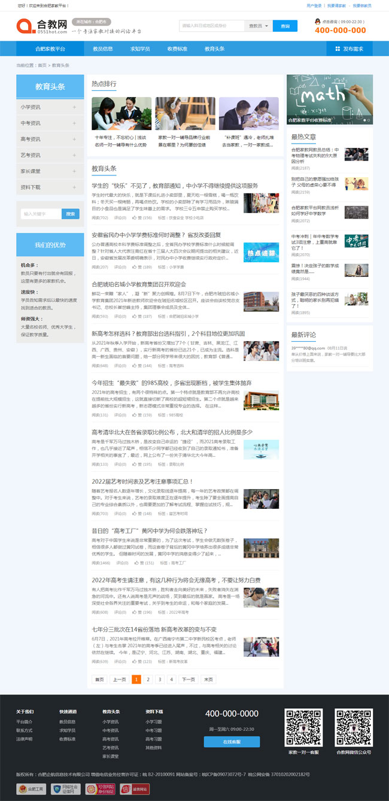Go to the 收费标准 navigation menu item
This screenshot has width=389, height=801.
177,49
